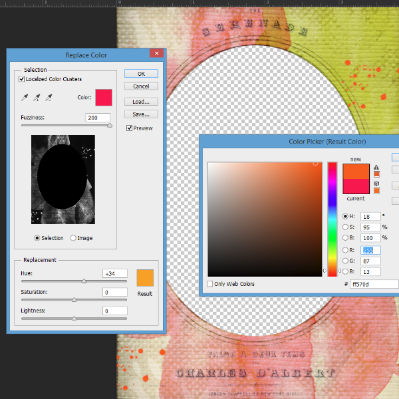
Task: Open the selection Color swatch
Action: [x=104, y=98]
